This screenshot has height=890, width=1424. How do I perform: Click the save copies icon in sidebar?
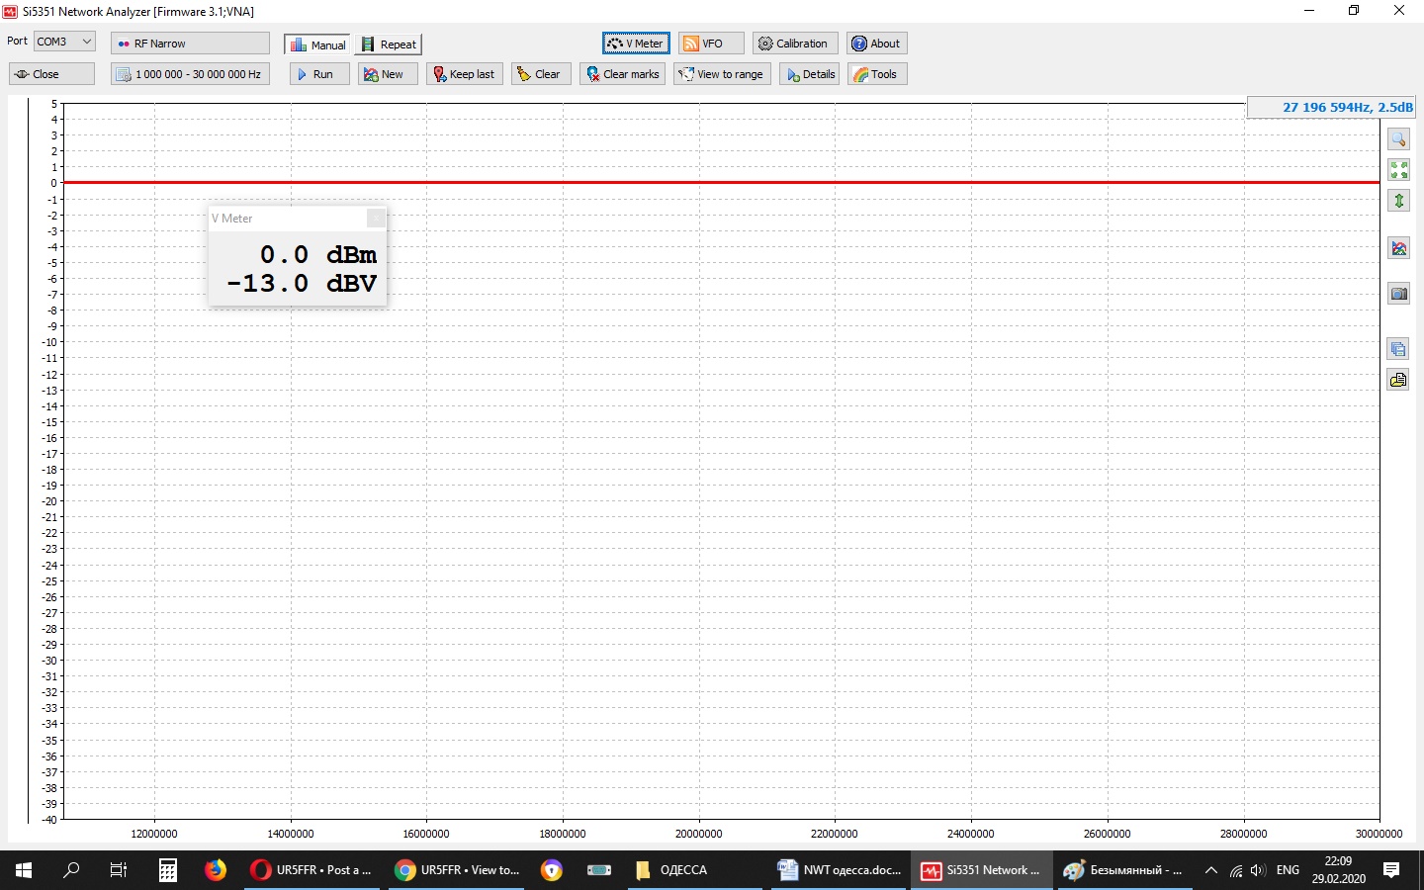point(1398,349)
